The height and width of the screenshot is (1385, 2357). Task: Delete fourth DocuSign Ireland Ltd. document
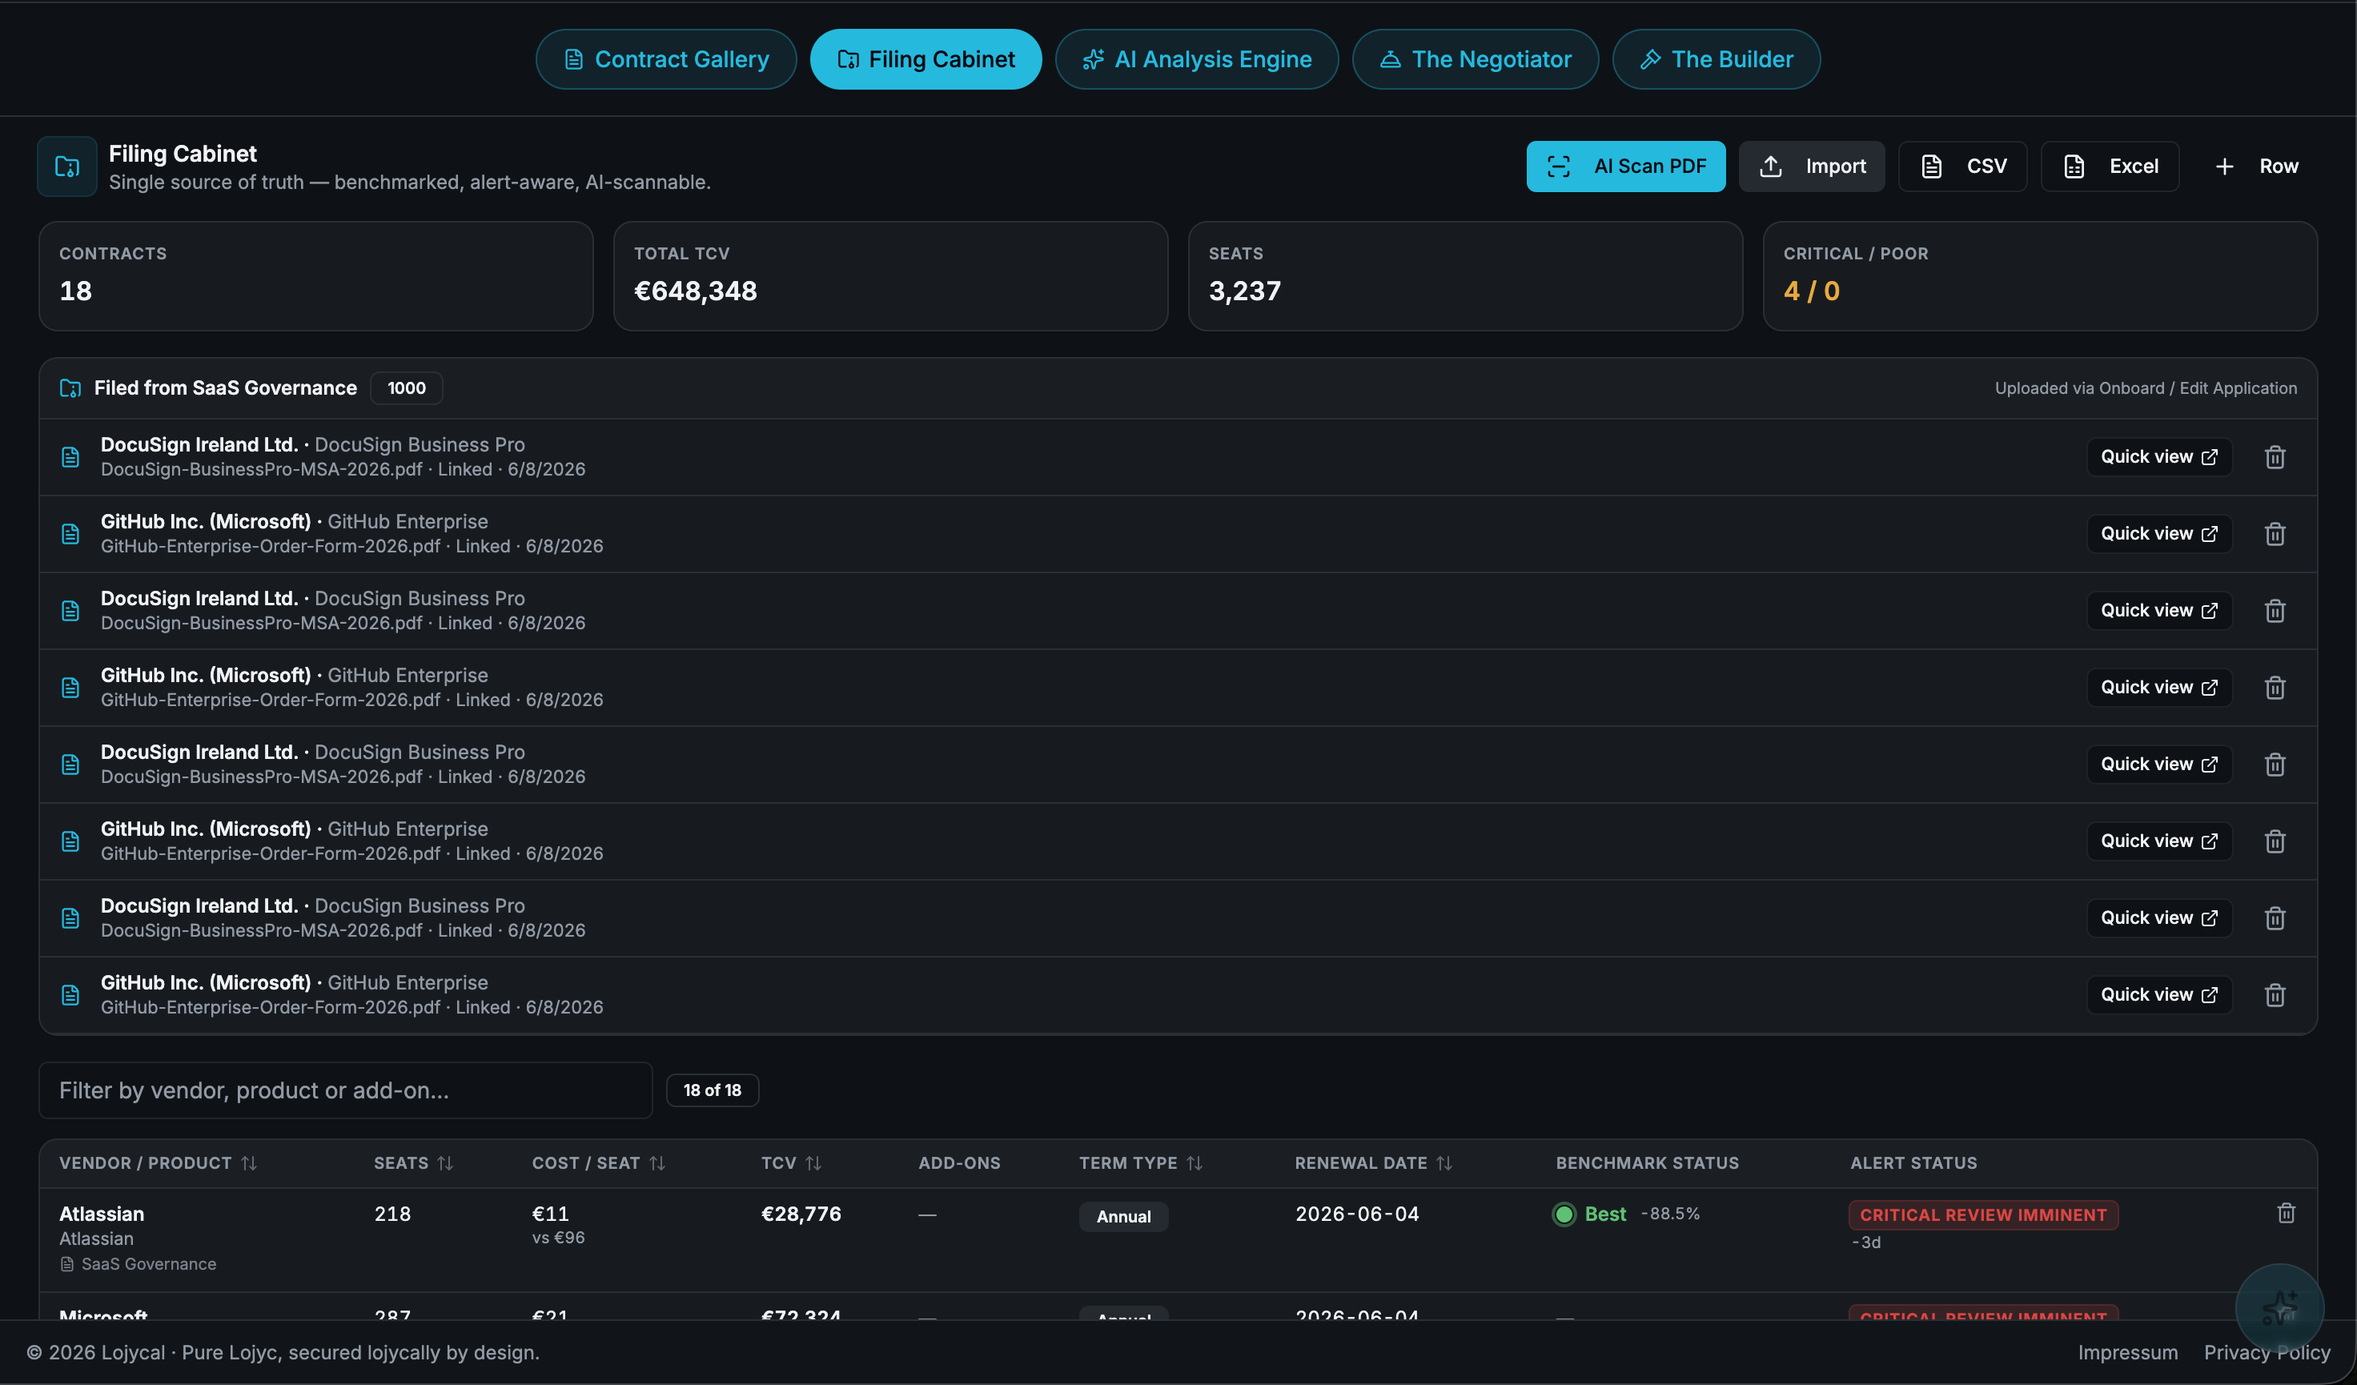(x=2275, y=917)
